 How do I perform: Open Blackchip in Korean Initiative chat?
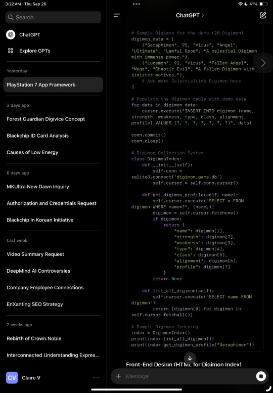coord(40,220)
